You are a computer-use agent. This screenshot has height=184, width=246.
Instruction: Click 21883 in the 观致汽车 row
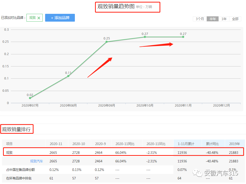coord(233,161)
